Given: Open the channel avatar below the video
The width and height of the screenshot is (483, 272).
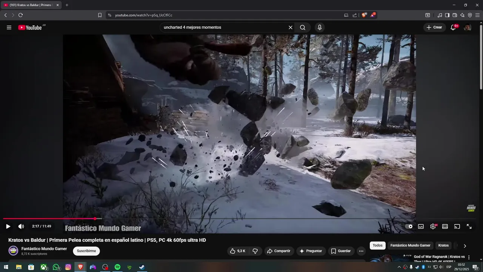Looking at the screenshot, I should [x=13, y=251].
